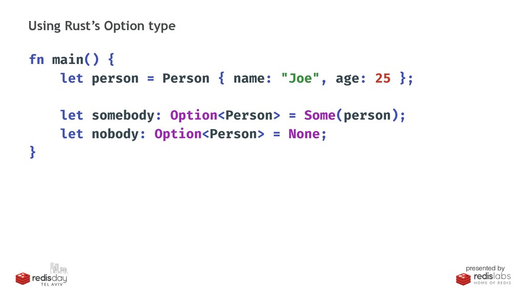The image size is (525, 295).
Task: Click the green "Joe" string literal
Action: pos(300,78)
